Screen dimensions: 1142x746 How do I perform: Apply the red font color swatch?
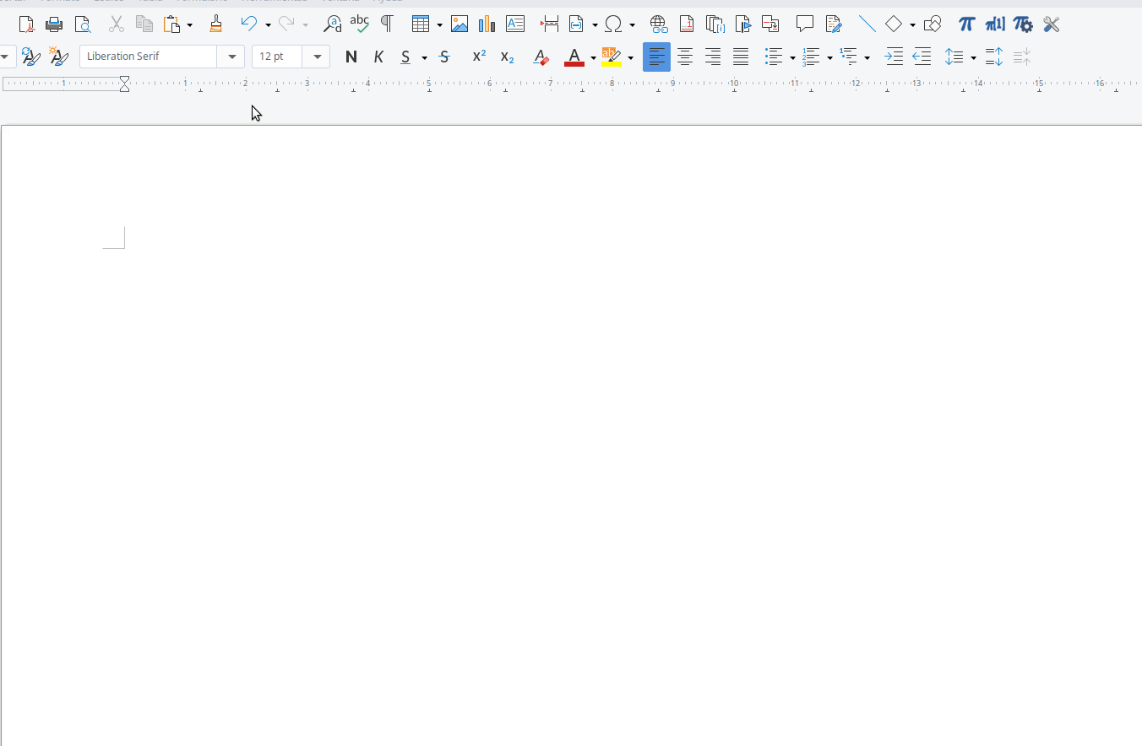click(x=574, y=57)
